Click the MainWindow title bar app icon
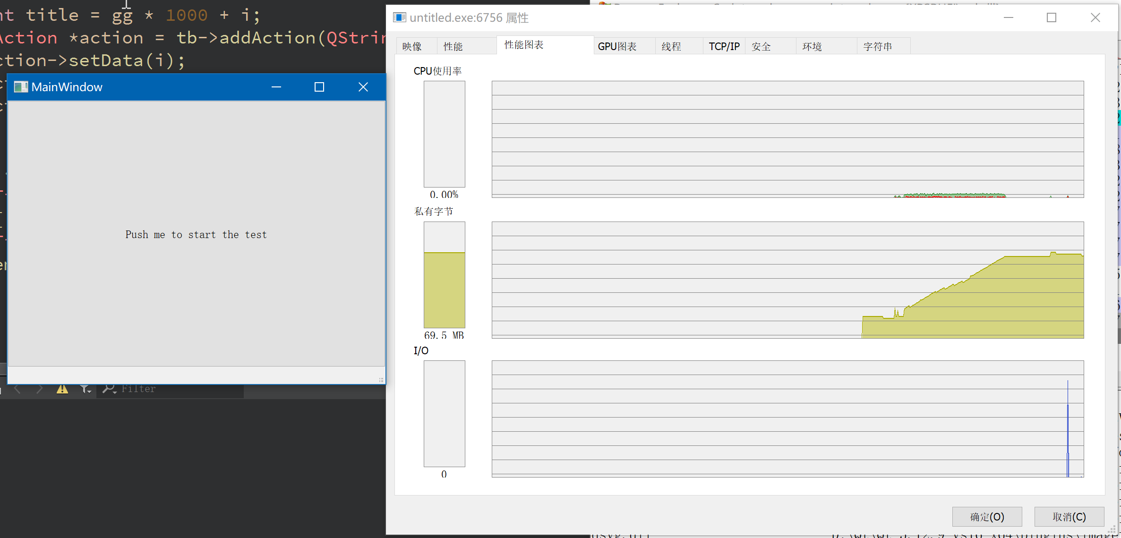The height and width of the screenshot is (538, 1121). click(21, 87)
